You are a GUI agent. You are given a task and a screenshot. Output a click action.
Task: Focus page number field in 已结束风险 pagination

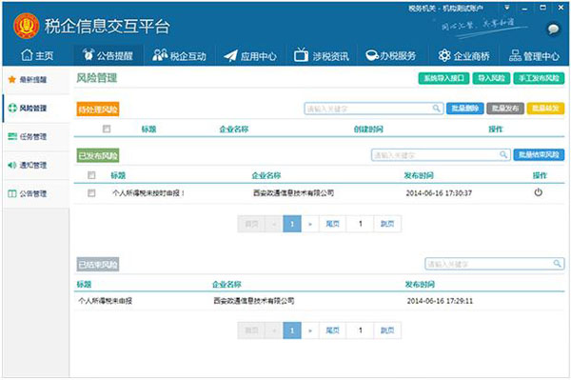click(x=360, y=330)
